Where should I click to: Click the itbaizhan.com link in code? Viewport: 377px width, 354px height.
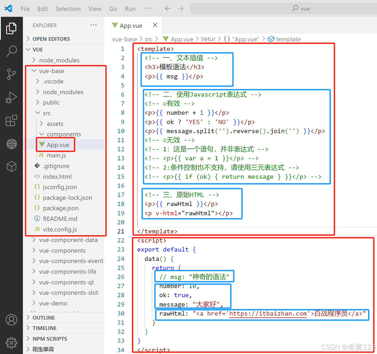[x=268, y=314]
